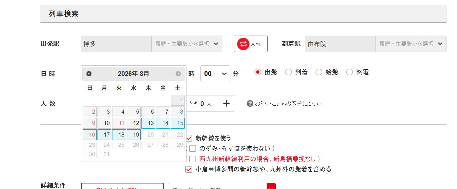Click the 博多 departure station field

pos(116,44)
